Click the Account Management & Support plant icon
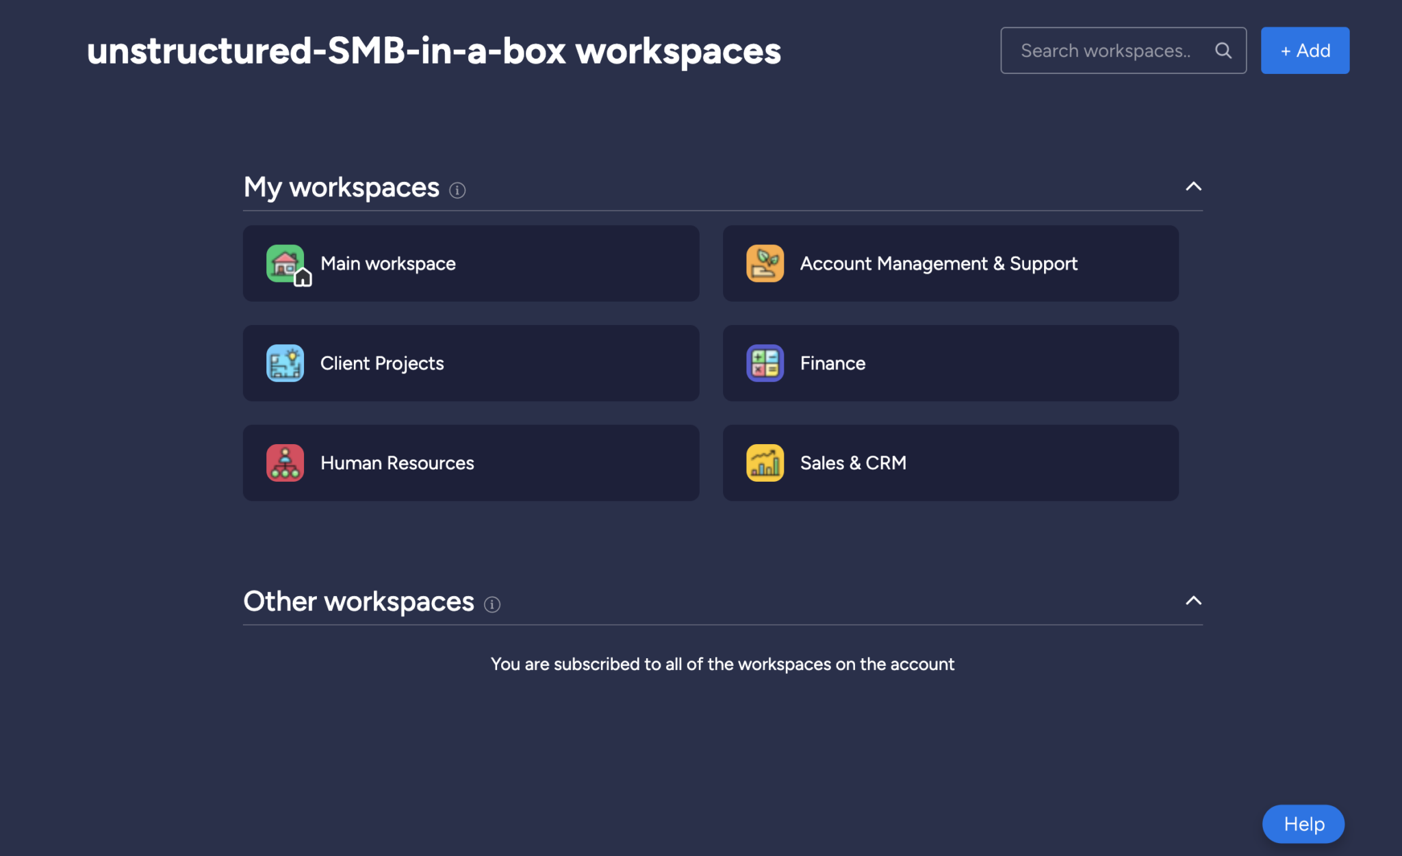Screen dimensions: 1402x856 [x=765, y=263]
